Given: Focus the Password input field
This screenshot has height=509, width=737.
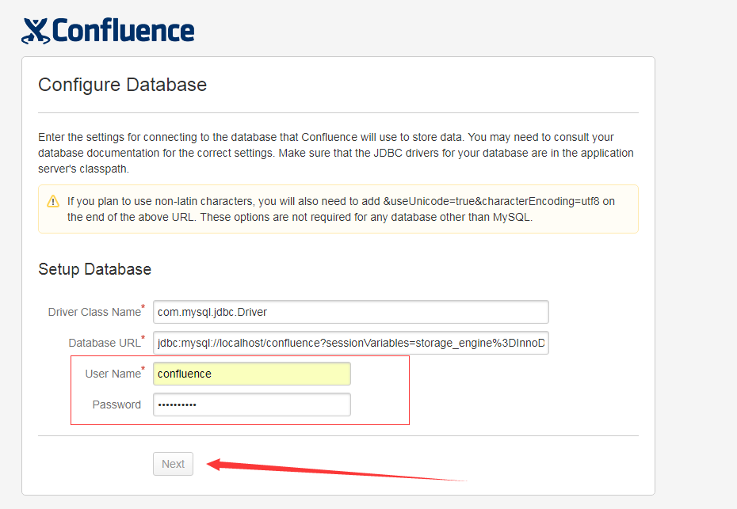Looking at the screenshot, I should click(x=252, y=405).
